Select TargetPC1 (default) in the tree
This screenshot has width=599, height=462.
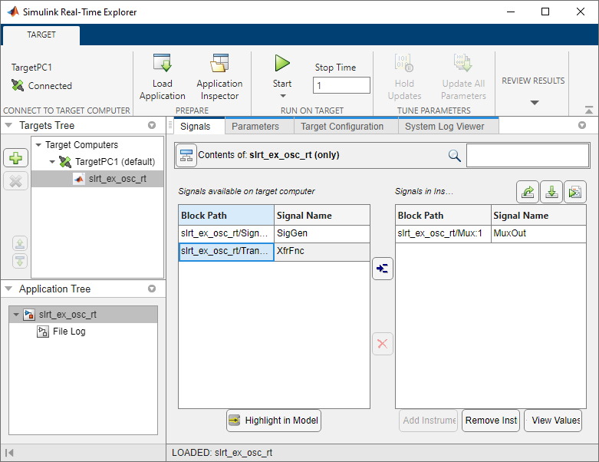115,162
